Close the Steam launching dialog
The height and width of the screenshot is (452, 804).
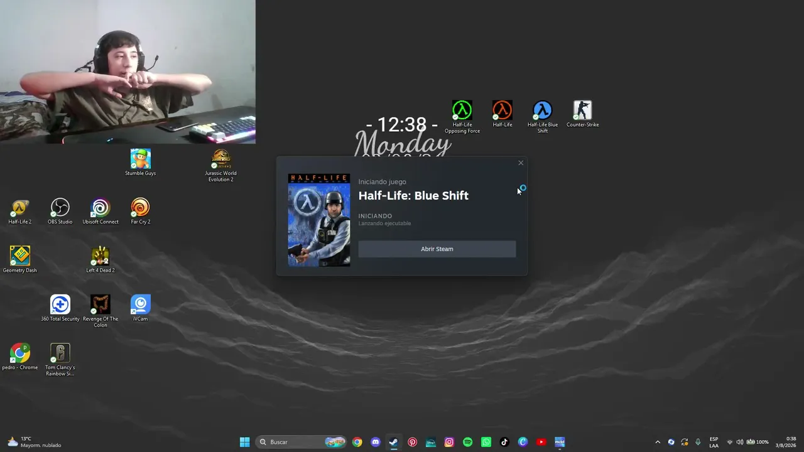(x=521, y=163)
